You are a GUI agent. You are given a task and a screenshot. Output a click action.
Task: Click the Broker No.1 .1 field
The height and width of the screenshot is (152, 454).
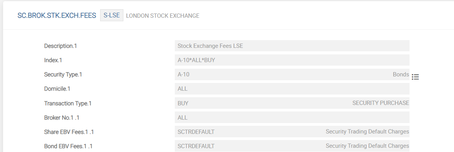292,117
